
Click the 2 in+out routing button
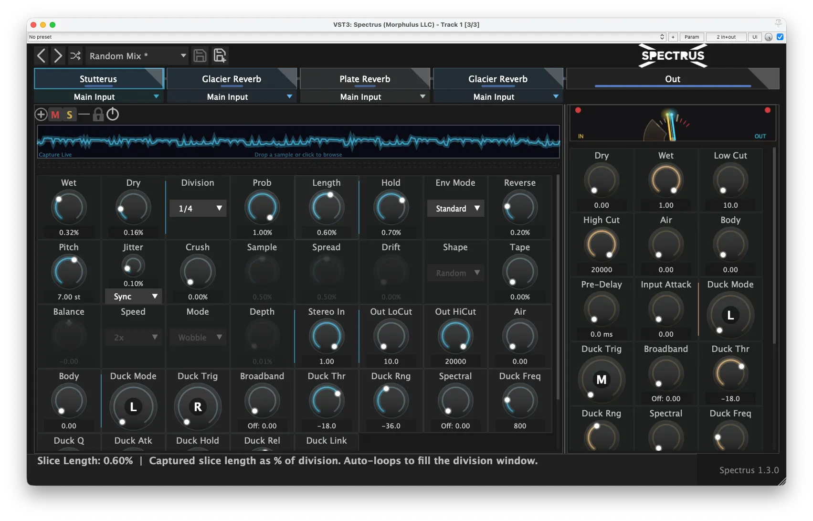coord(726,37)
